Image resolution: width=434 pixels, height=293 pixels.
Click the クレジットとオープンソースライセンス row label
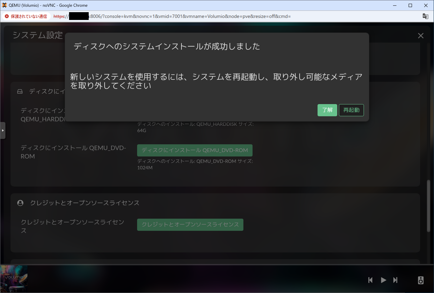click(72, 226)
